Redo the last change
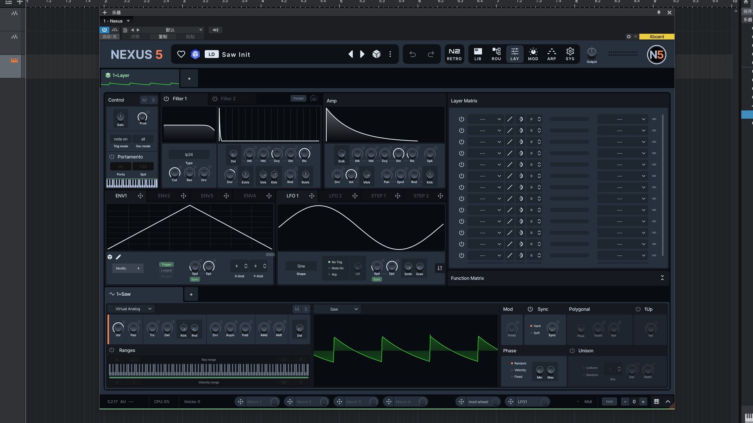753x423 pixels. coord(431,54)
